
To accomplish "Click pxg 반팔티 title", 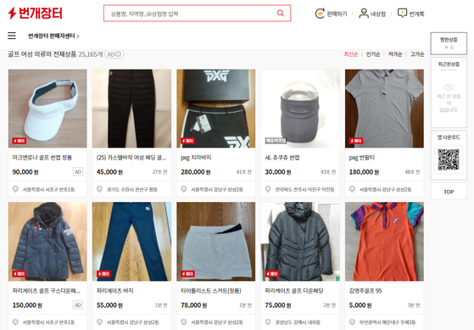I will point(362,158).
